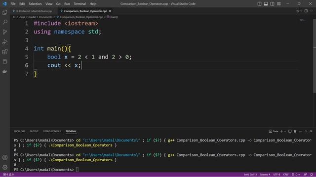
Task: Open the Manage gear icon
Action: click(x=5, y=167)
